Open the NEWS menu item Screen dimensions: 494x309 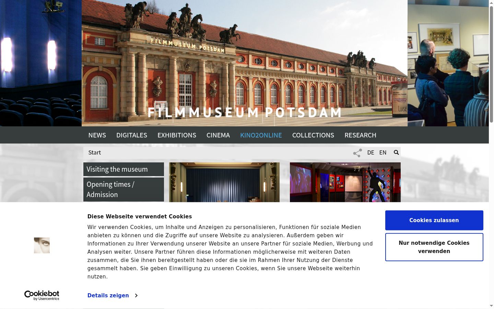(97, 135)
